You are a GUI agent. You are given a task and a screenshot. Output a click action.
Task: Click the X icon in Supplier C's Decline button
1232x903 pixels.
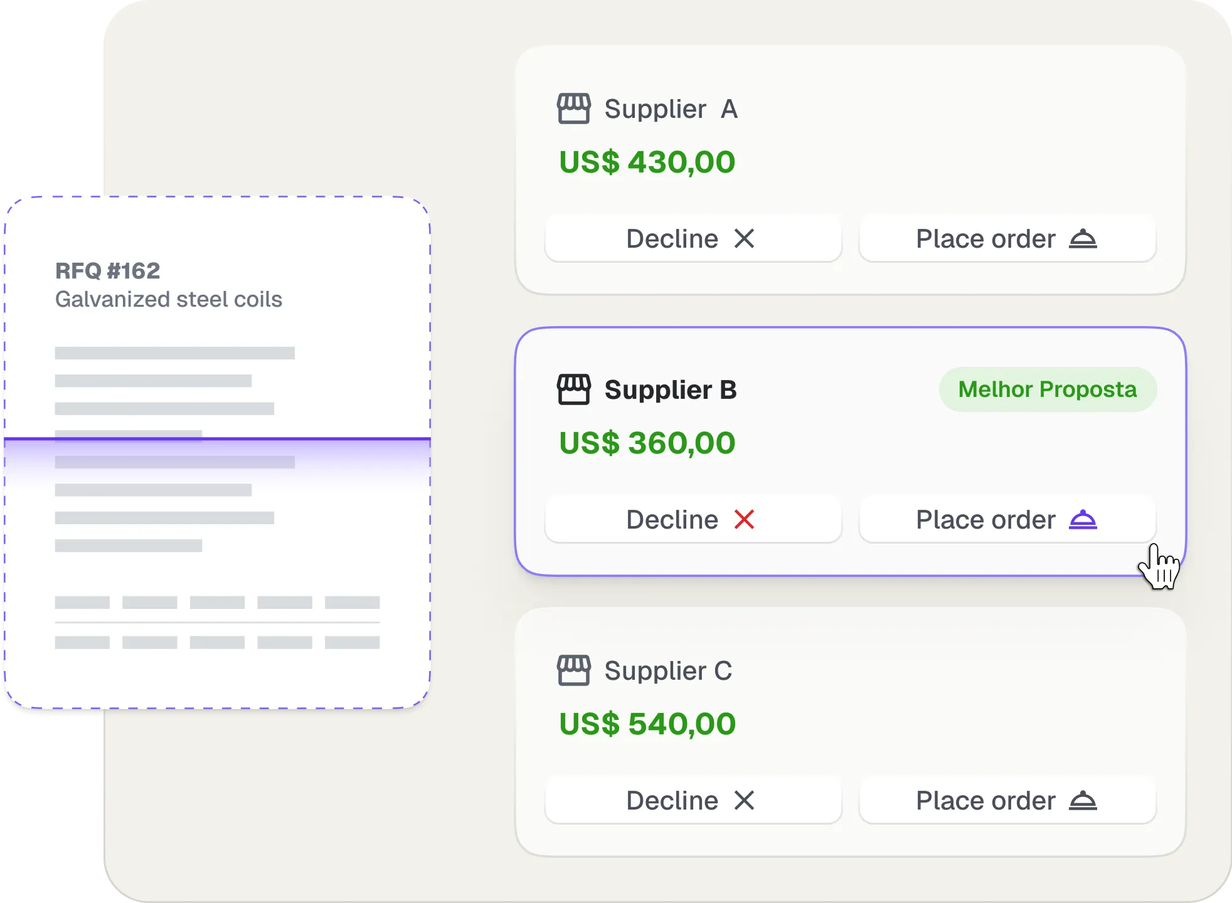pos(744,801)
